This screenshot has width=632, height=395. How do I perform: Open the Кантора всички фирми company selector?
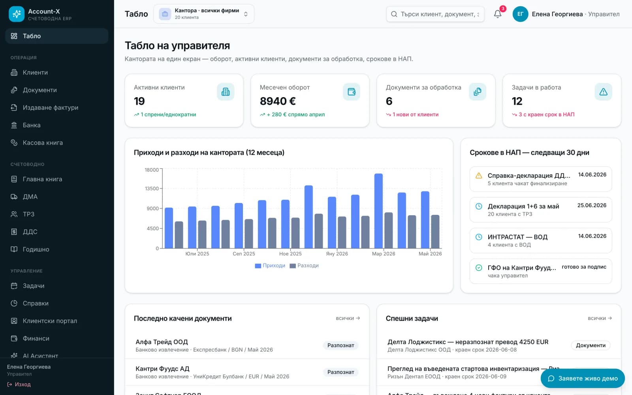click(204, 14)
